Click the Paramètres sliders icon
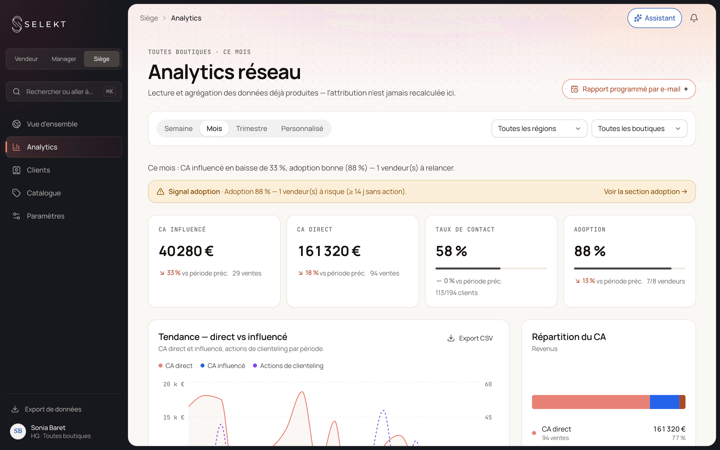 point(17,216)
